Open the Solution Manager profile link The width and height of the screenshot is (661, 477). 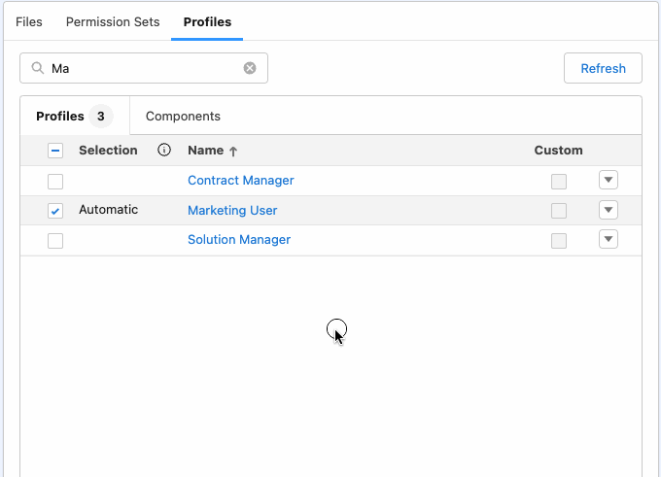coord(239,240)
